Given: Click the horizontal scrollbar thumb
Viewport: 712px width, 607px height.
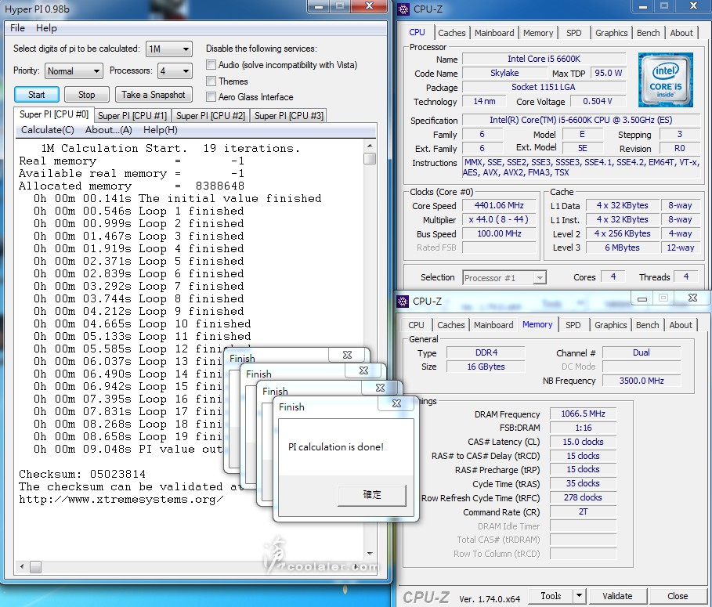Looking at the screenshot, I should point(35,566).
